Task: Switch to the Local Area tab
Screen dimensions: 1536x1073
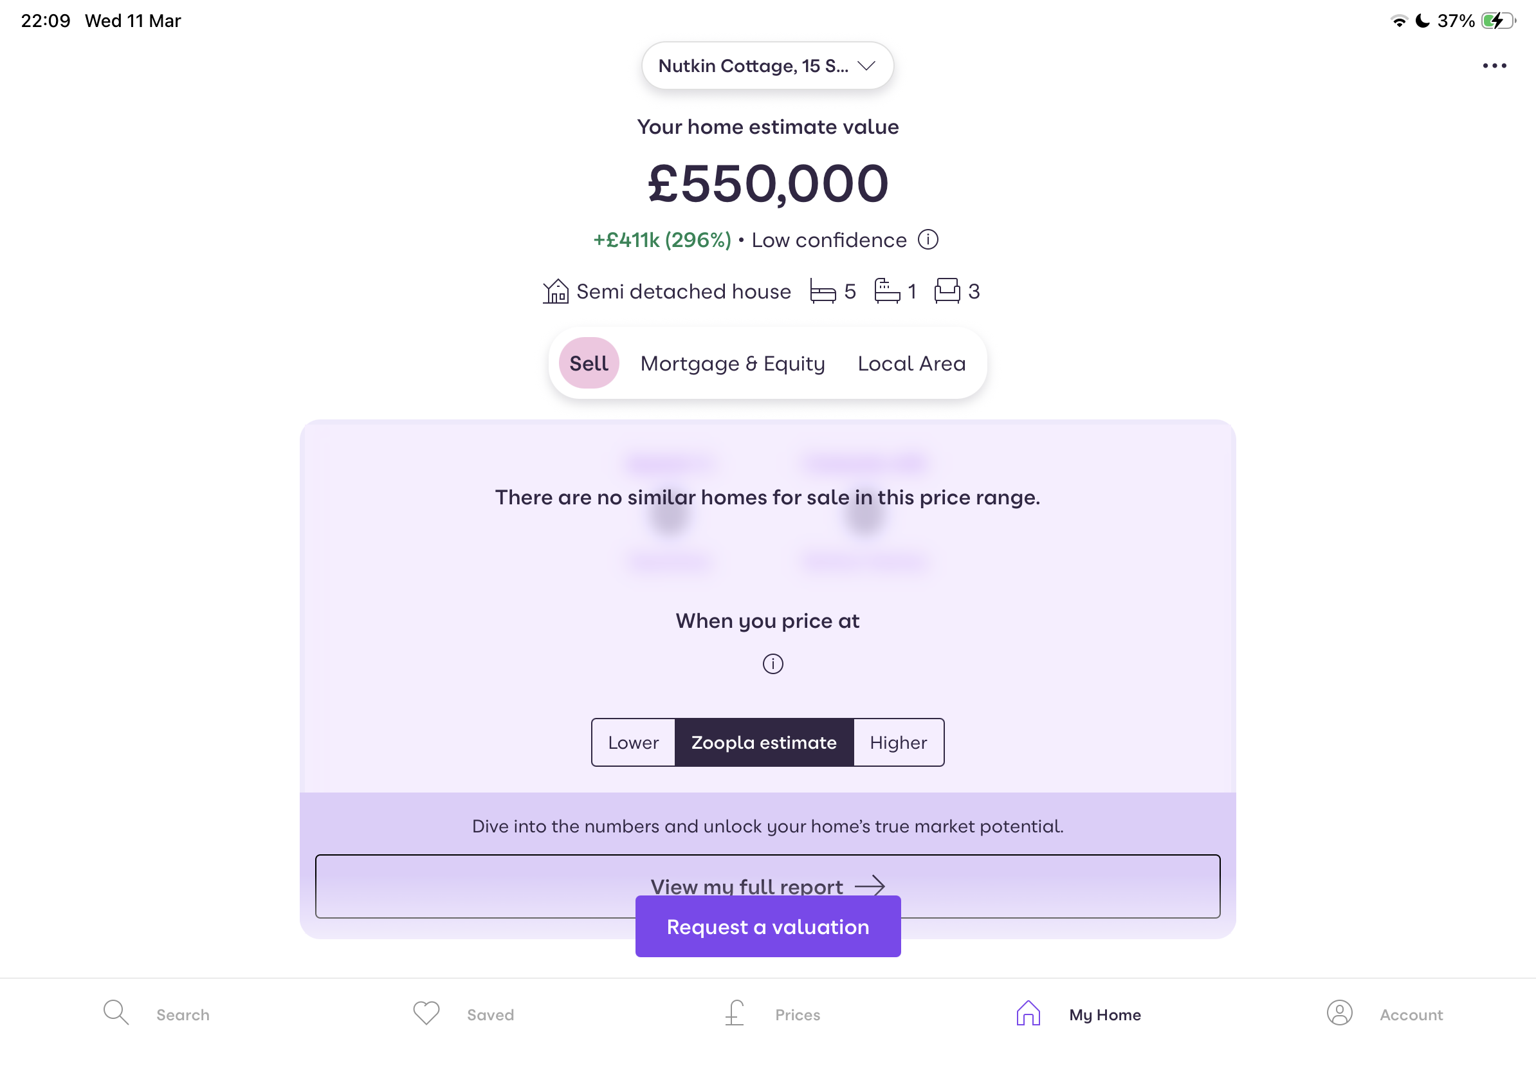Action: tap(911, 363)
